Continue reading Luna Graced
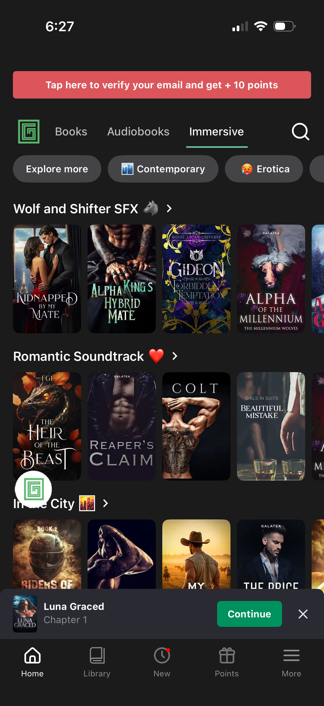Viewport: 324px width, 706px height. pos(249,614)
